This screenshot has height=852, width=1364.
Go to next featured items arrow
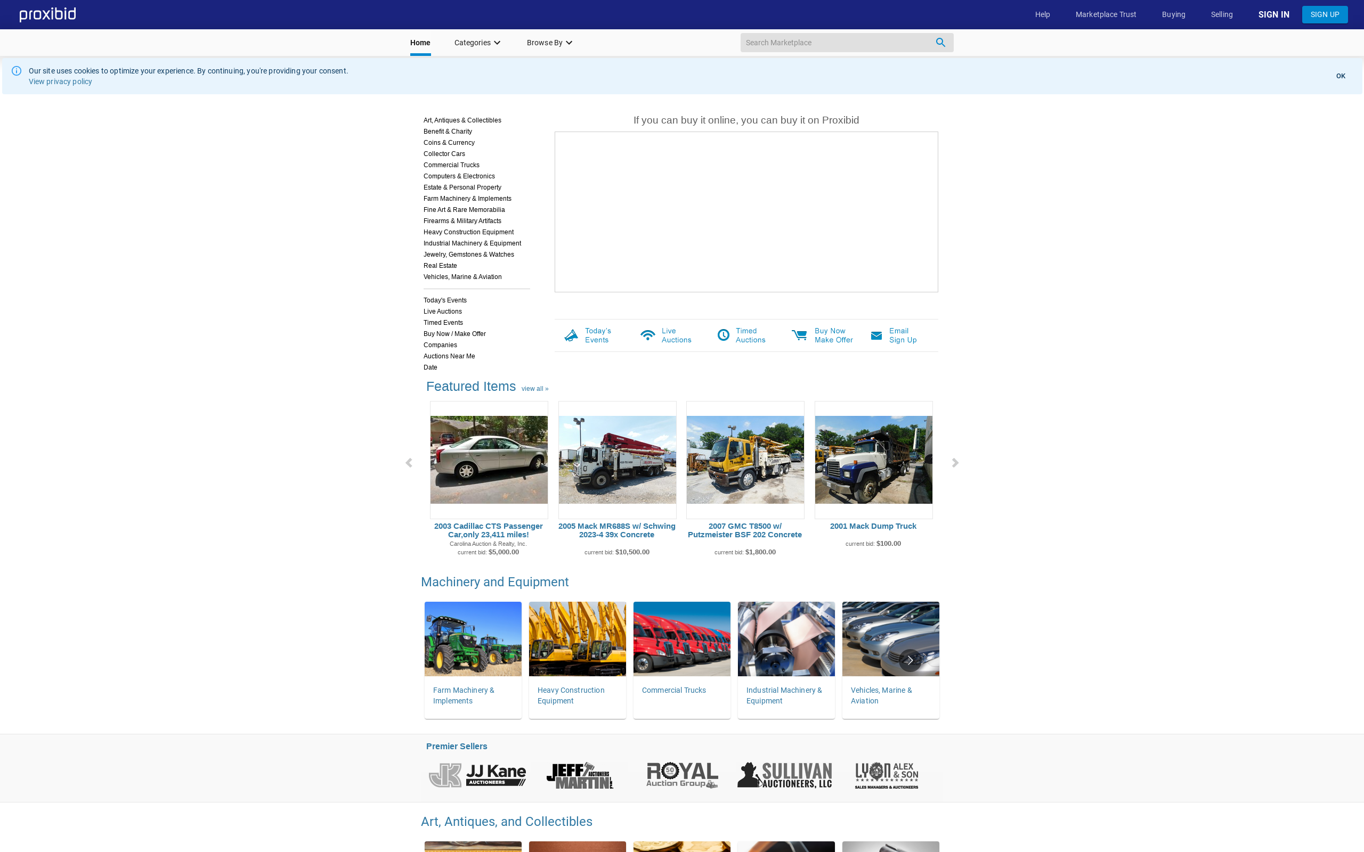point(955,463)
